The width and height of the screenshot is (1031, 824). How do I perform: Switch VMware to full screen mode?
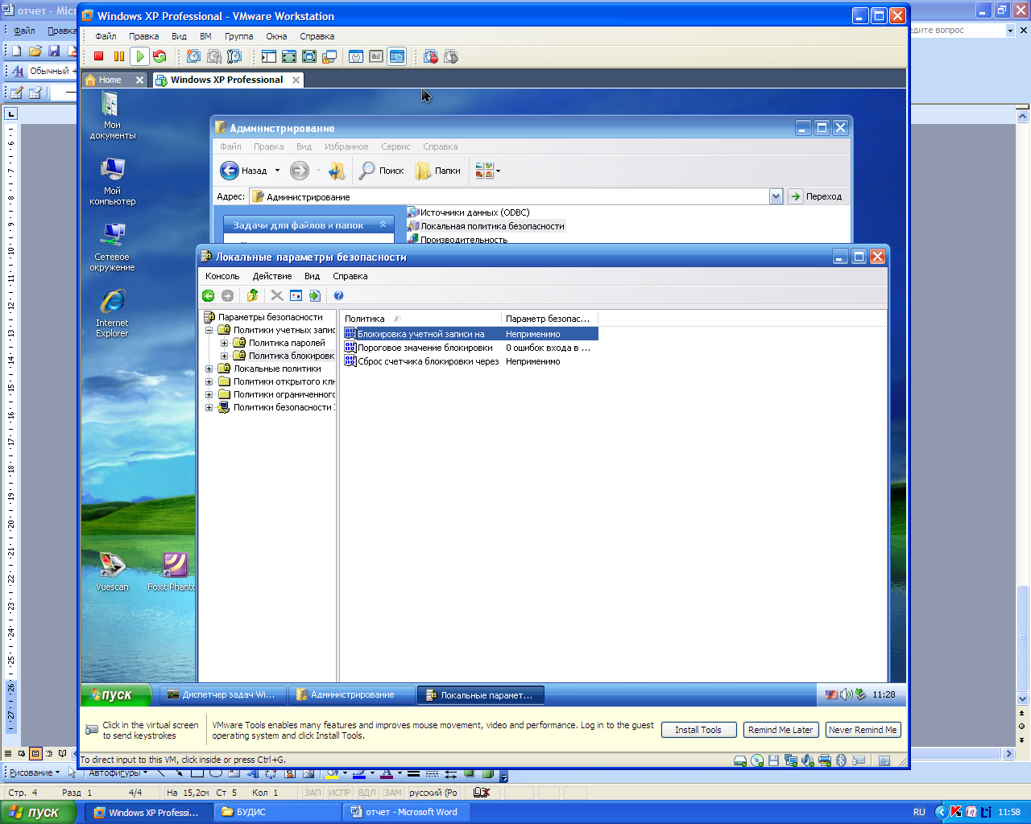309,56
